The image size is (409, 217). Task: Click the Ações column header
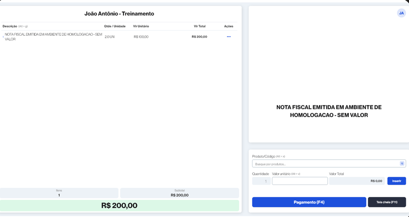pos(229,26)
